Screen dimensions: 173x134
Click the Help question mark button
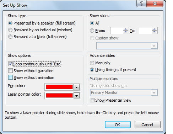pyautogui.click(x=141, y=4)
